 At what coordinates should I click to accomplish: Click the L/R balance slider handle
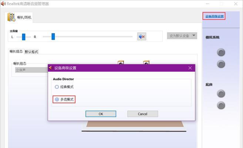point(24,37)
